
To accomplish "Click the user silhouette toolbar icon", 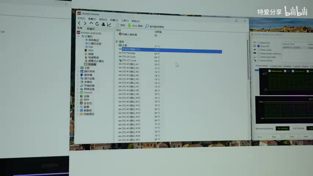I will 103,24.
